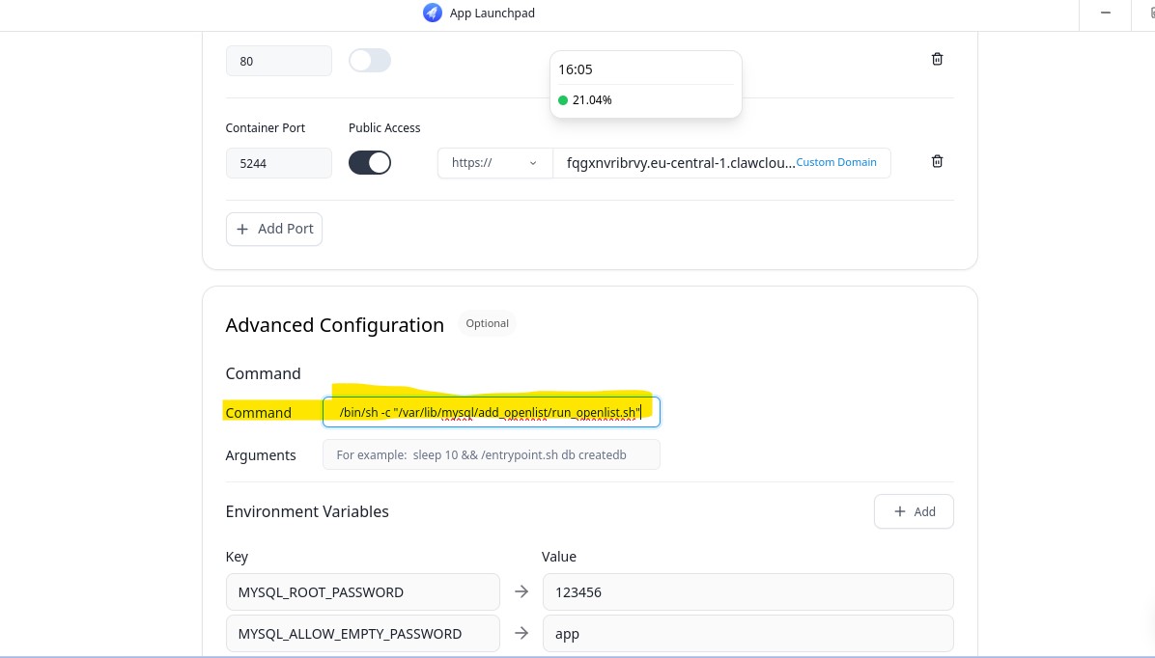The image size is (1155, 658).
Task: Click into the Arguments text field
Action: click(491, 454)
